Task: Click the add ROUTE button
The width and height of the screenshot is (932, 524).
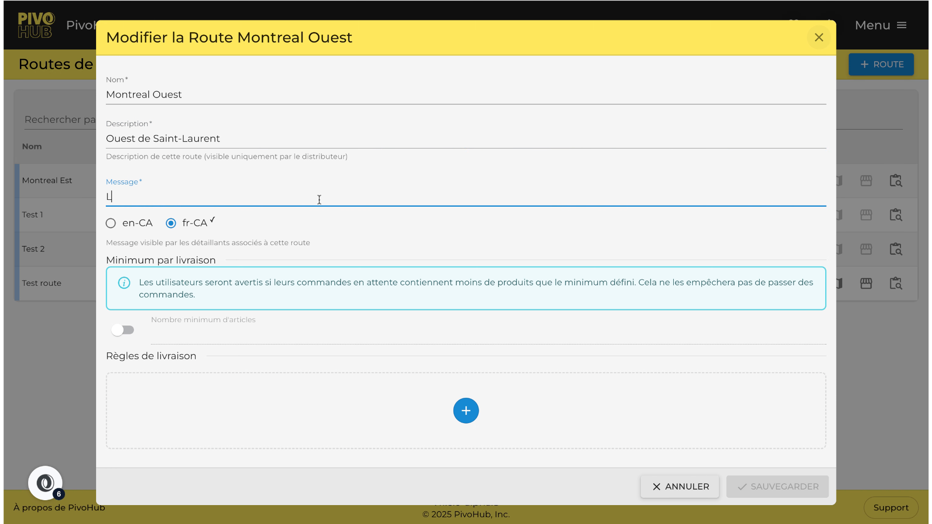Action: (x=881, y=65)
